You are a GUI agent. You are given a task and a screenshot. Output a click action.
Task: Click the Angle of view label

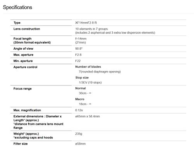click(23, 49)
